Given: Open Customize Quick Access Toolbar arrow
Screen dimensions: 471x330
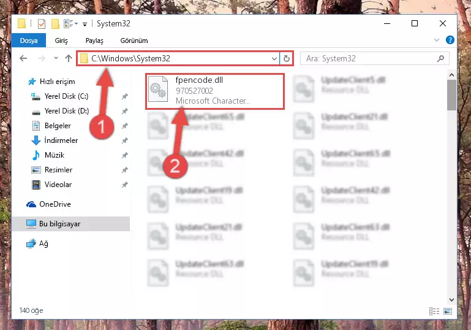Looking at the screenshot, I should click(x=85, y=24).
